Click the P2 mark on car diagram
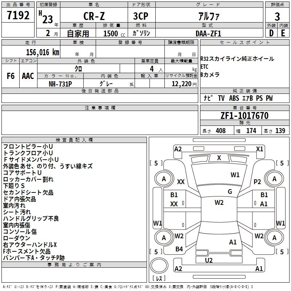The image size is (291, 291). click(x=258, y=182)
